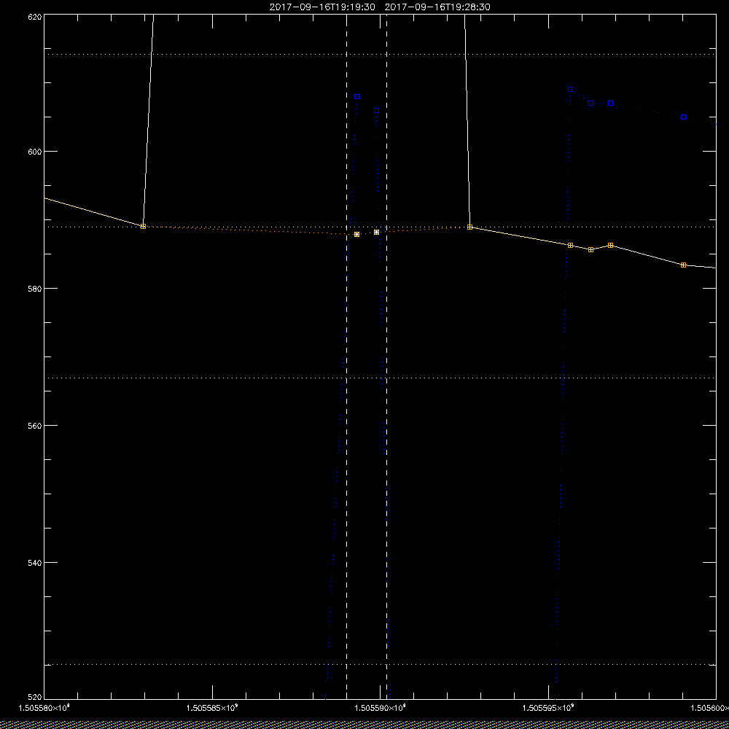Viewport: 729px width, 729px height.
Task: Select the 520 y-axis label
Action: 35,697
